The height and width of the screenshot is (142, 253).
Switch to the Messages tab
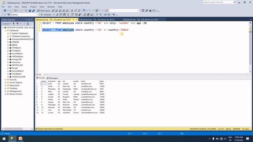point(52,78)
